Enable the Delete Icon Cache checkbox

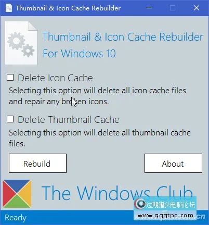pyautogui.click(x=10, y=78)
